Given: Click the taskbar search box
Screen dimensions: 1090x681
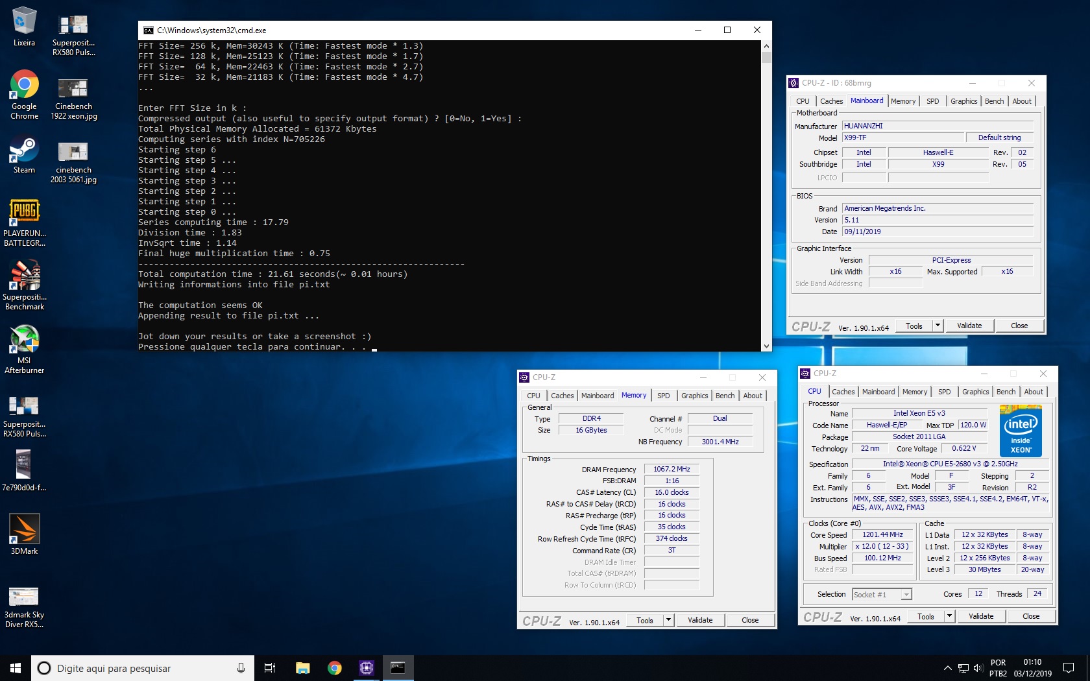Looking at the screenshot, I should (142, 668).
